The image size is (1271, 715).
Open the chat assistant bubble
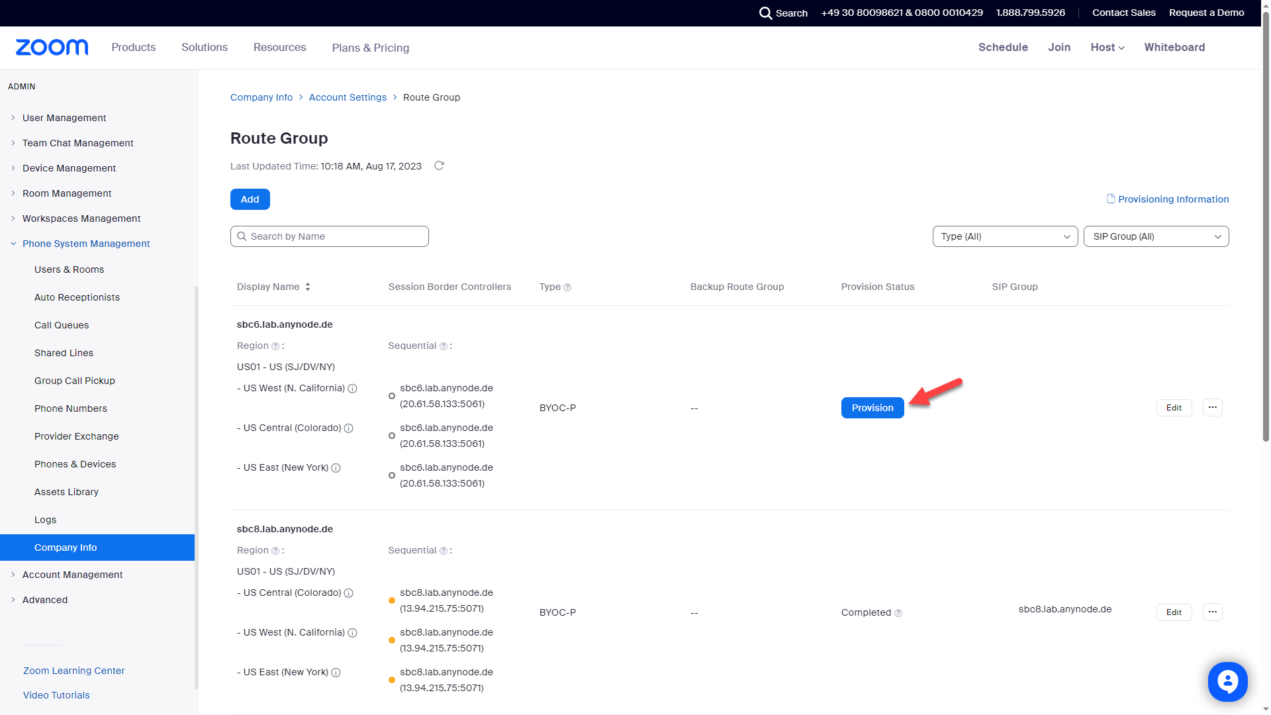1227,681
